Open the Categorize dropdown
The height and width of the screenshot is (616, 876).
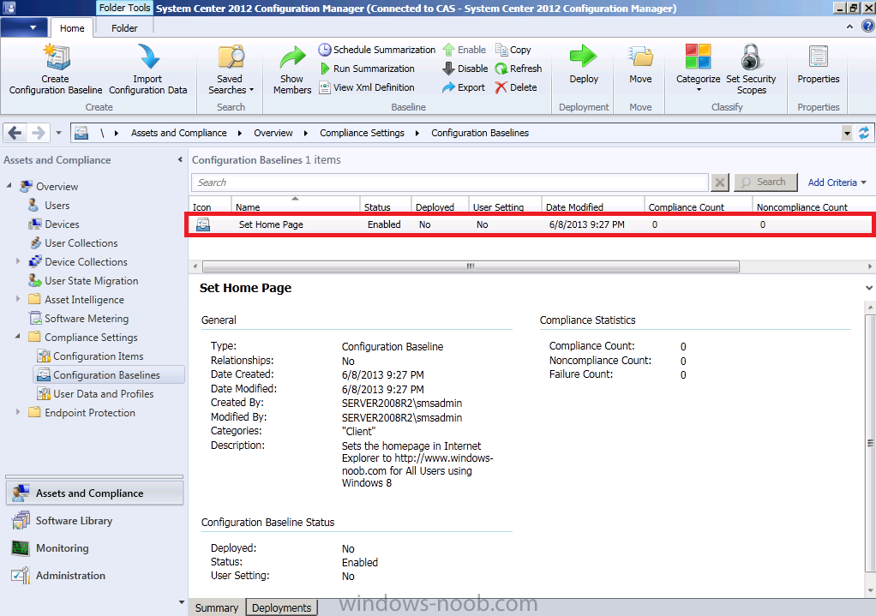[698, 69]
